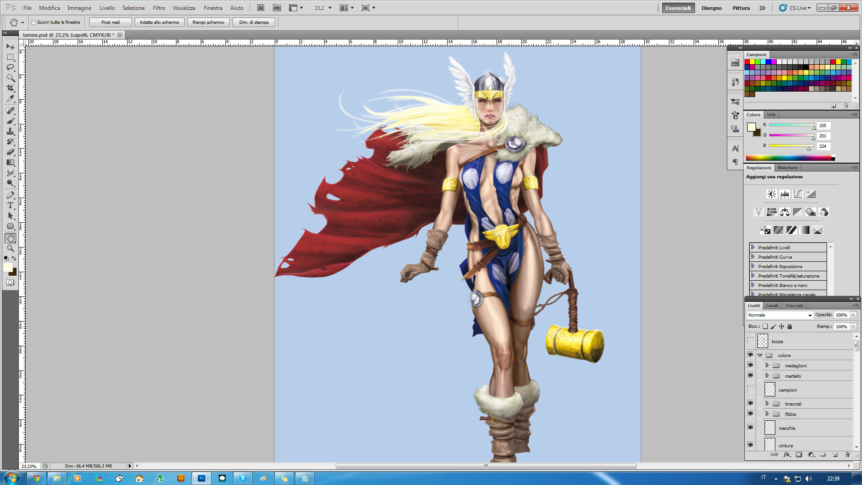The width and height of the screenshot is (862, 485).
Task: Switch to the Disegno workspace
Action: click(x=712, y=8)
